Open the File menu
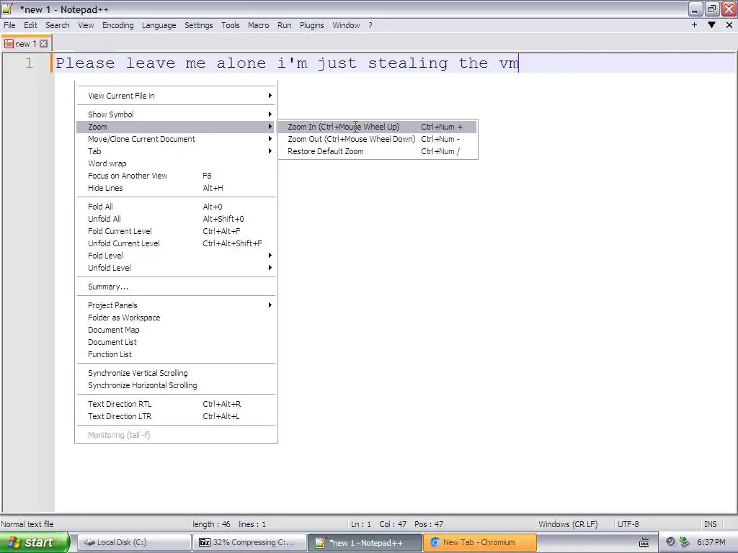 pos(9,25)
